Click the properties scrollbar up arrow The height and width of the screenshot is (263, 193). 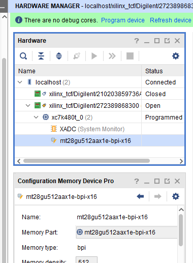(x=181, y=210)
